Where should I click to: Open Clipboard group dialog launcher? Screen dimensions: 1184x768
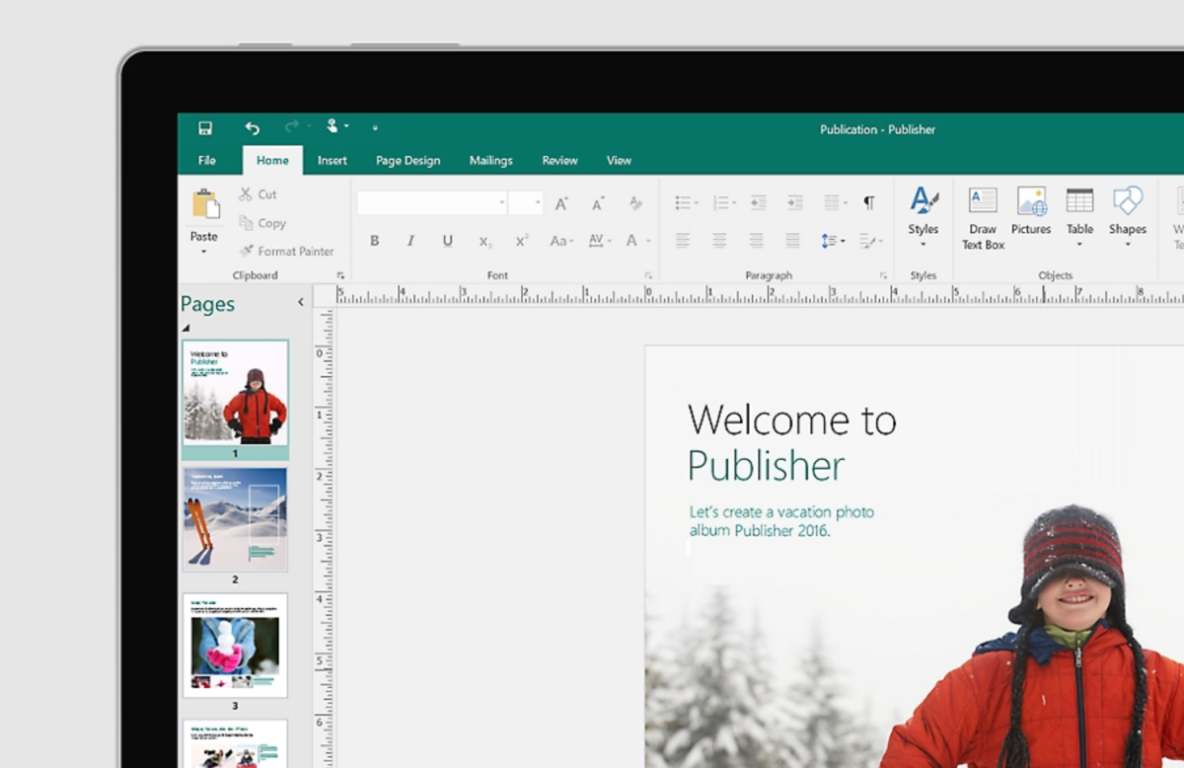pyautogui.click(x=340, y=275)
